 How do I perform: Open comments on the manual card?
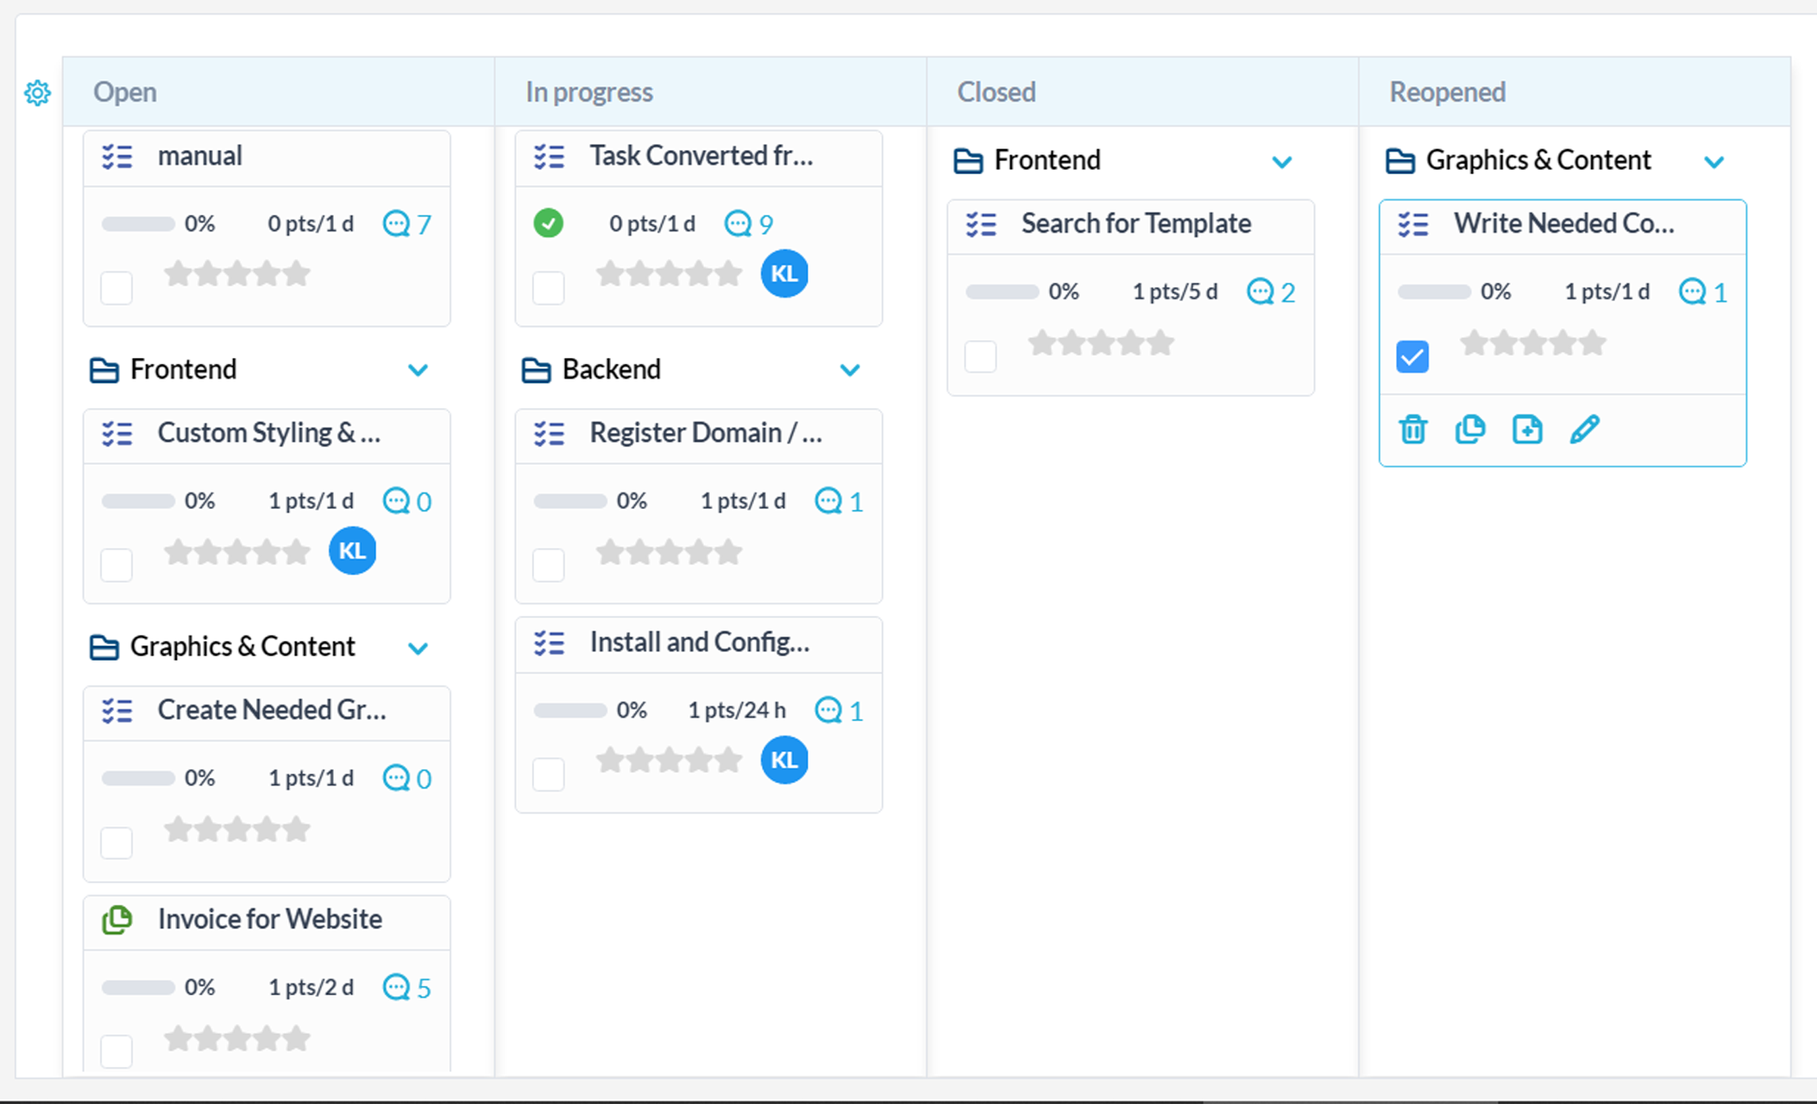tap(407, 224)
